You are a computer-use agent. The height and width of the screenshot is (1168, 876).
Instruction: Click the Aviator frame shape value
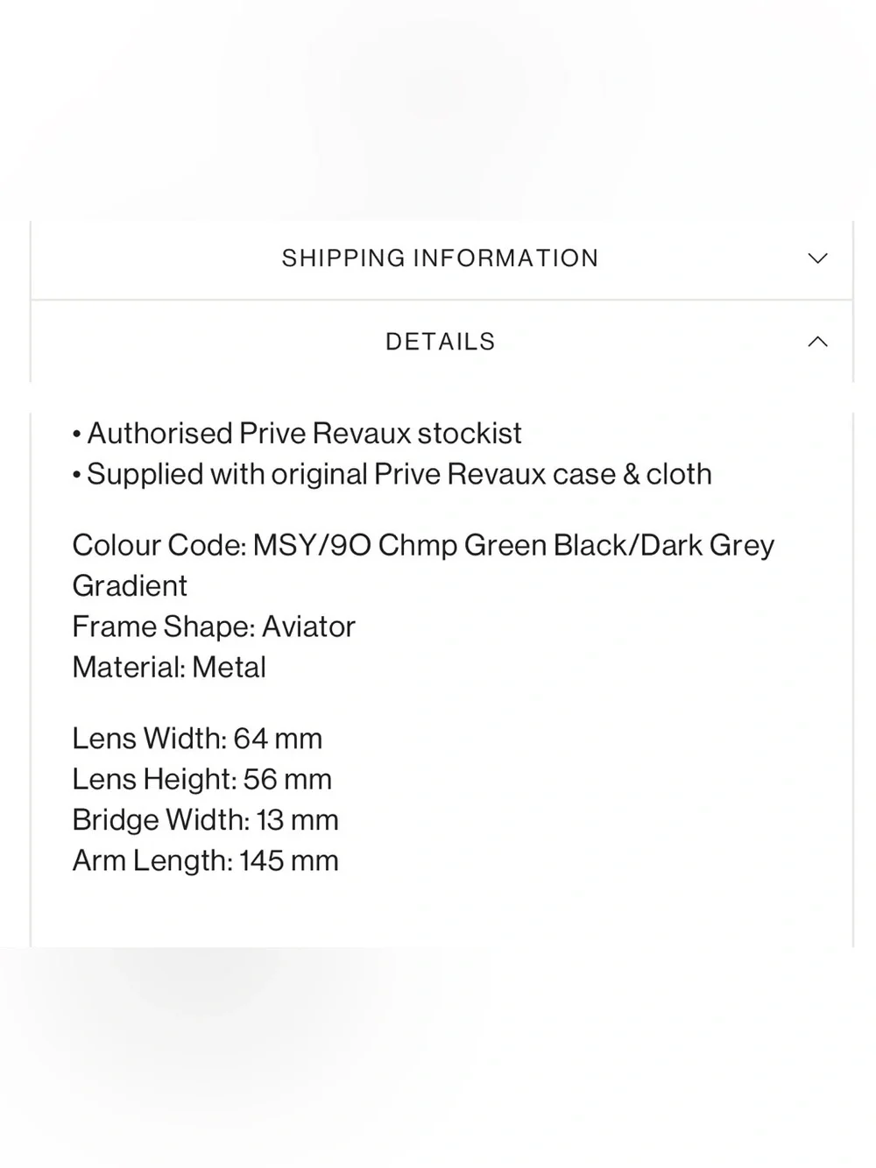[x=308, y=626]
